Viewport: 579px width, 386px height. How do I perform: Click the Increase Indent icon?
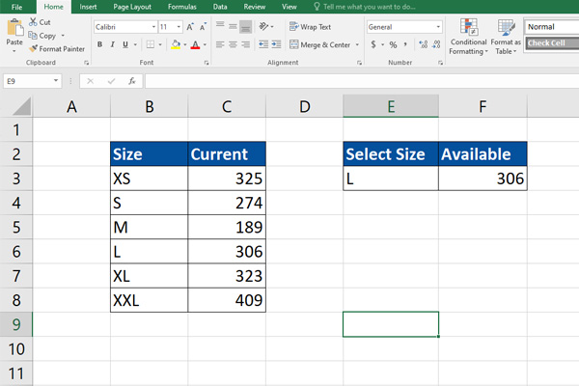pos(275,44)
